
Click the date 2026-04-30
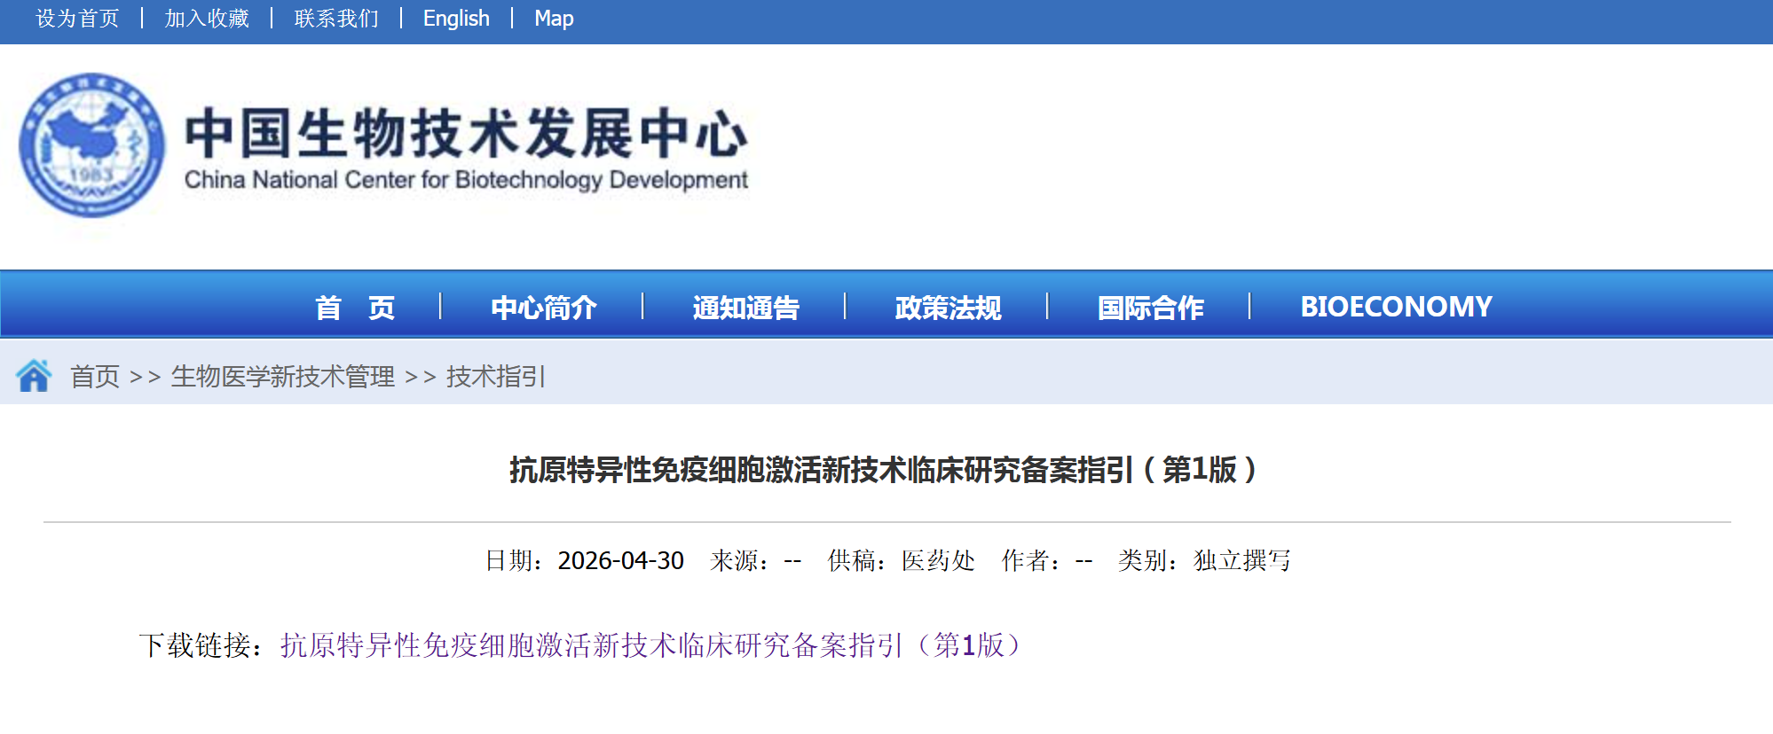click(x=620, y=561)
